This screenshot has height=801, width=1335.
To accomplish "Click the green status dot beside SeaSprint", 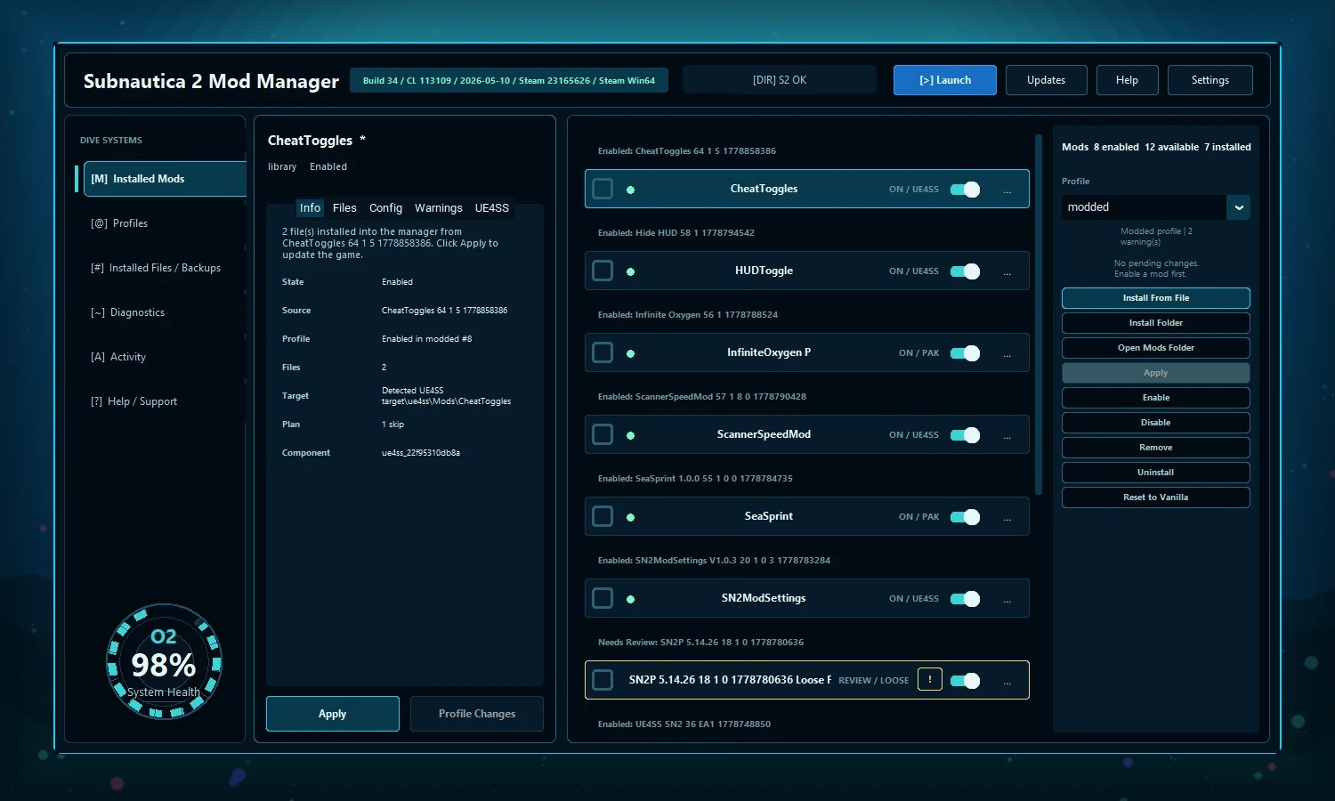I will coord(630,517).
